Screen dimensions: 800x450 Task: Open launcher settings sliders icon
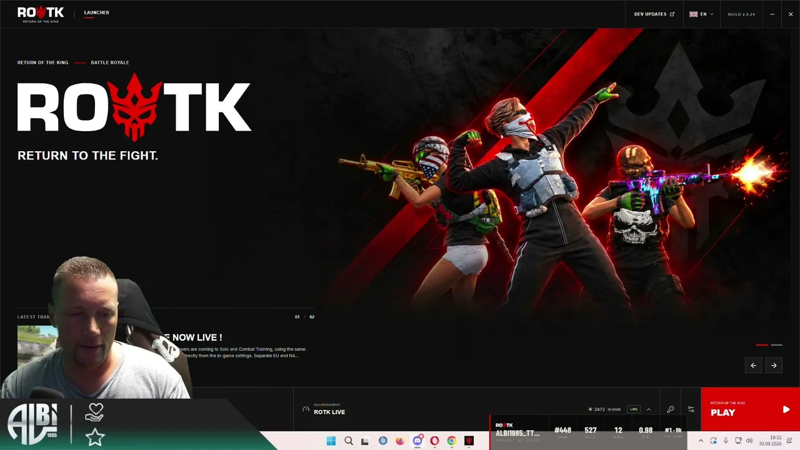click(x=691, y=409)
